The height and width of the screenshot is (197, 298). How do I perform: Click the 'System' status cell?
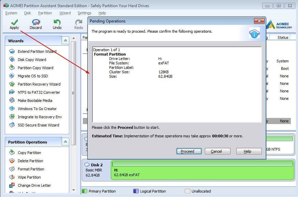click(283, 61)
